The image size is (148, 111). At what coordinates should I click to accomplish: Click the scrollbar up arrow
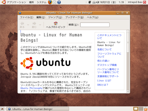pos(128,31)
